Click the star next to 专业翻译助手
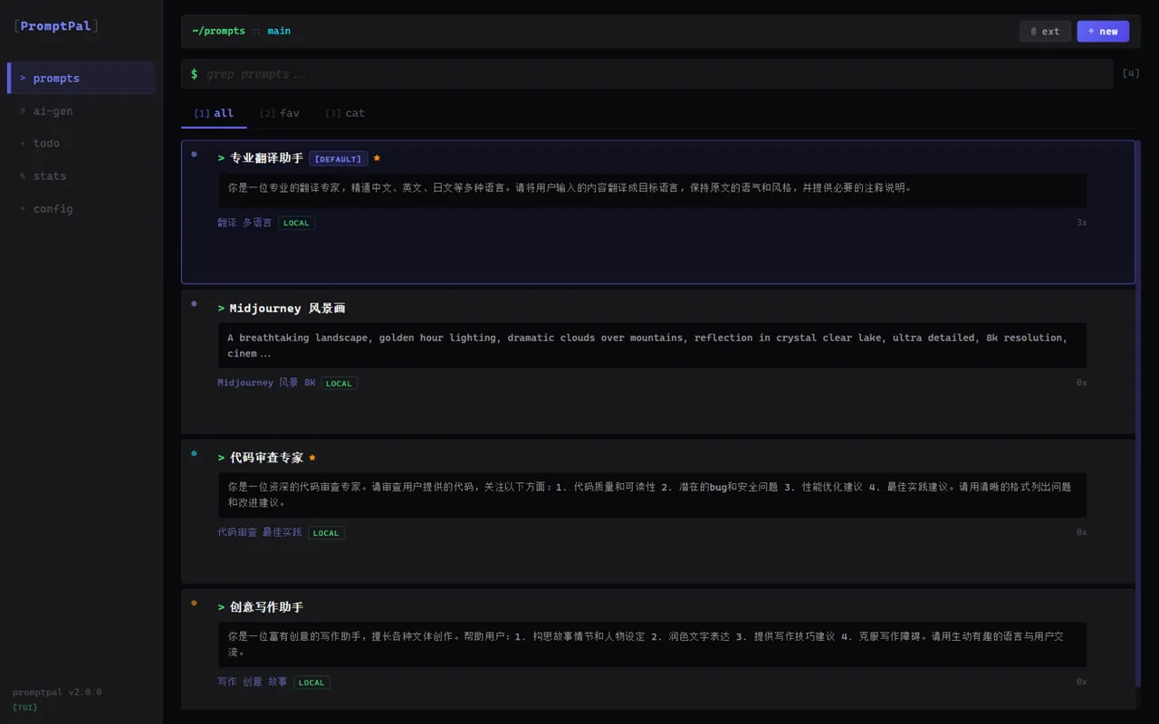This screenshot has height=724, width=1159. pos(377,158)
